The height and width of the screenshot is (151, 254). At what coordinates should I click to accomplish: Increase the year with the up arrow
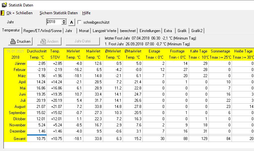pyautogui.click(x=64, y=20)
